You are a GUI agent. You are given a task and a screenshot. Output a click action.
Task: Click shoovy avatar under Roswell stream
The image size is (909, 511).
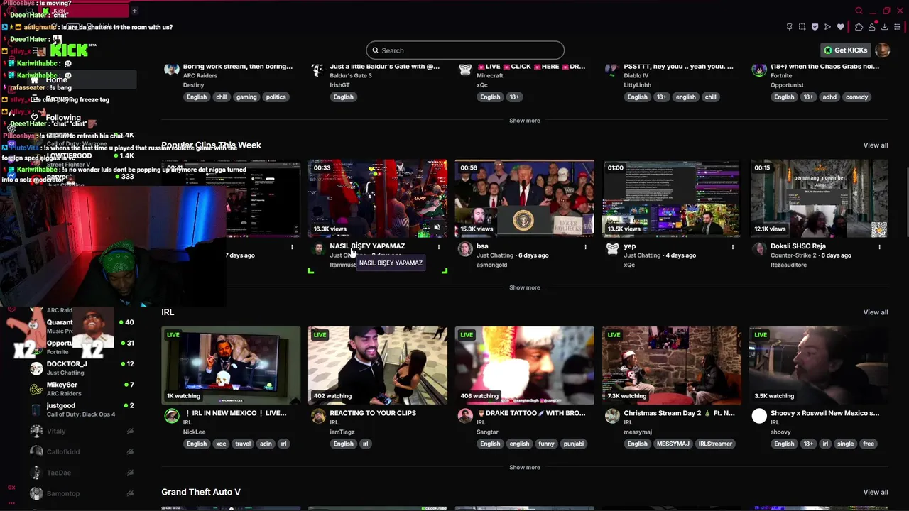click(x=759, y=416)
